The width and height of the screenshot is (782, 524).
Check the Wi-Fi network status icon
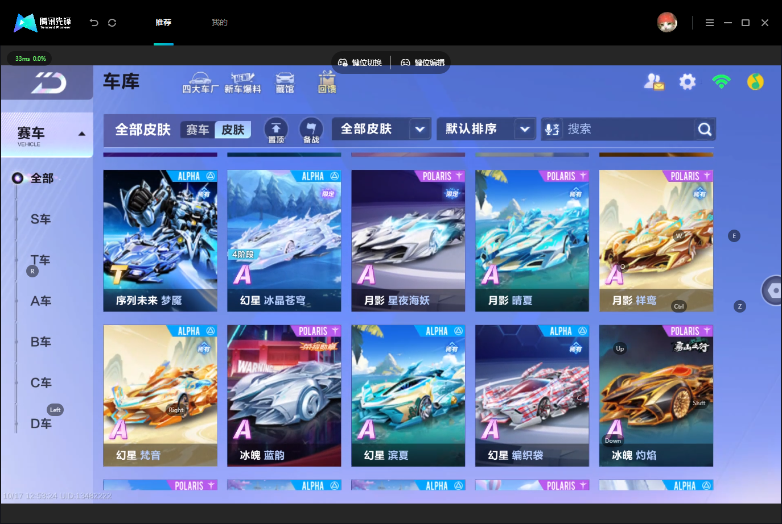click(721, 82)
